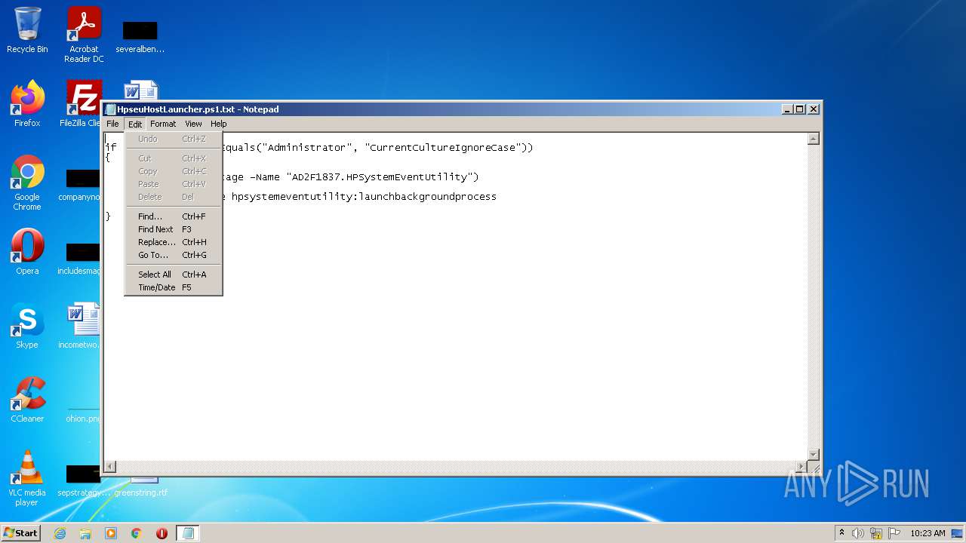Click the network tray icon

(876, 533)
